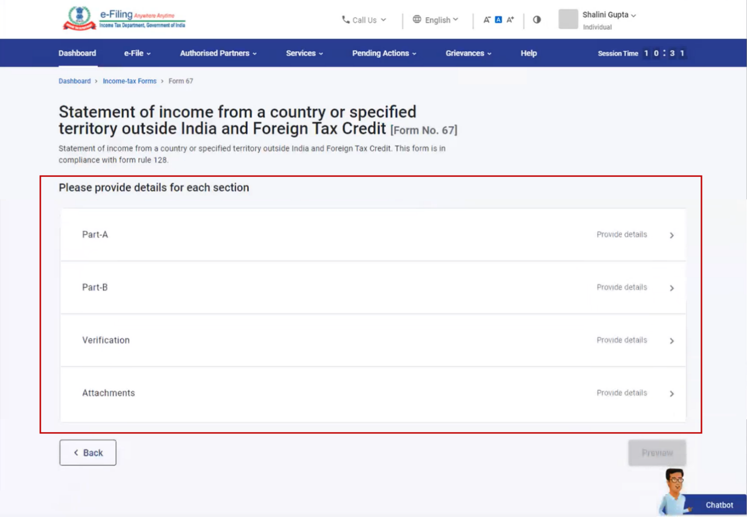Toggle the contrast mode icon
The image size is (747, 517).
(536, 19)
